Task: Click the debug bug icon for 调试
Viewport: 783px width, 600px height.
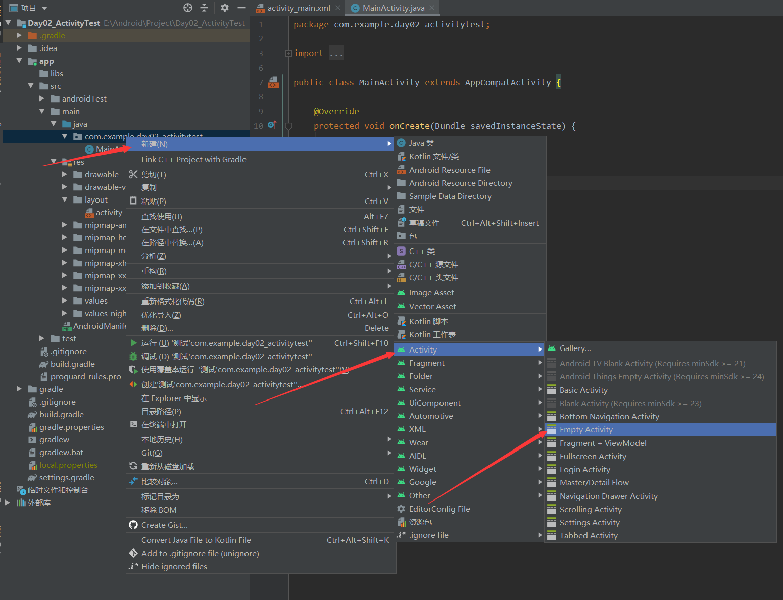Action: (133, 356)
